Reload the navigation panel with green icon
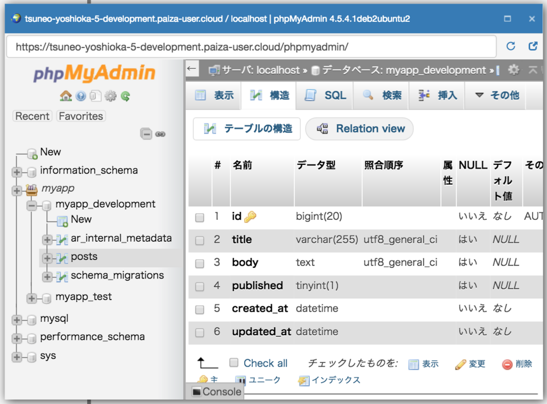This screenshot has width=547, height=404. [126, 96]
